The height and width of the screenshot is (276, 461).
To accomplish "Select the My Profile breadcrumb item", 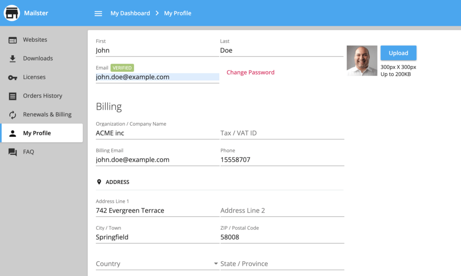I will tap(177, 13).
